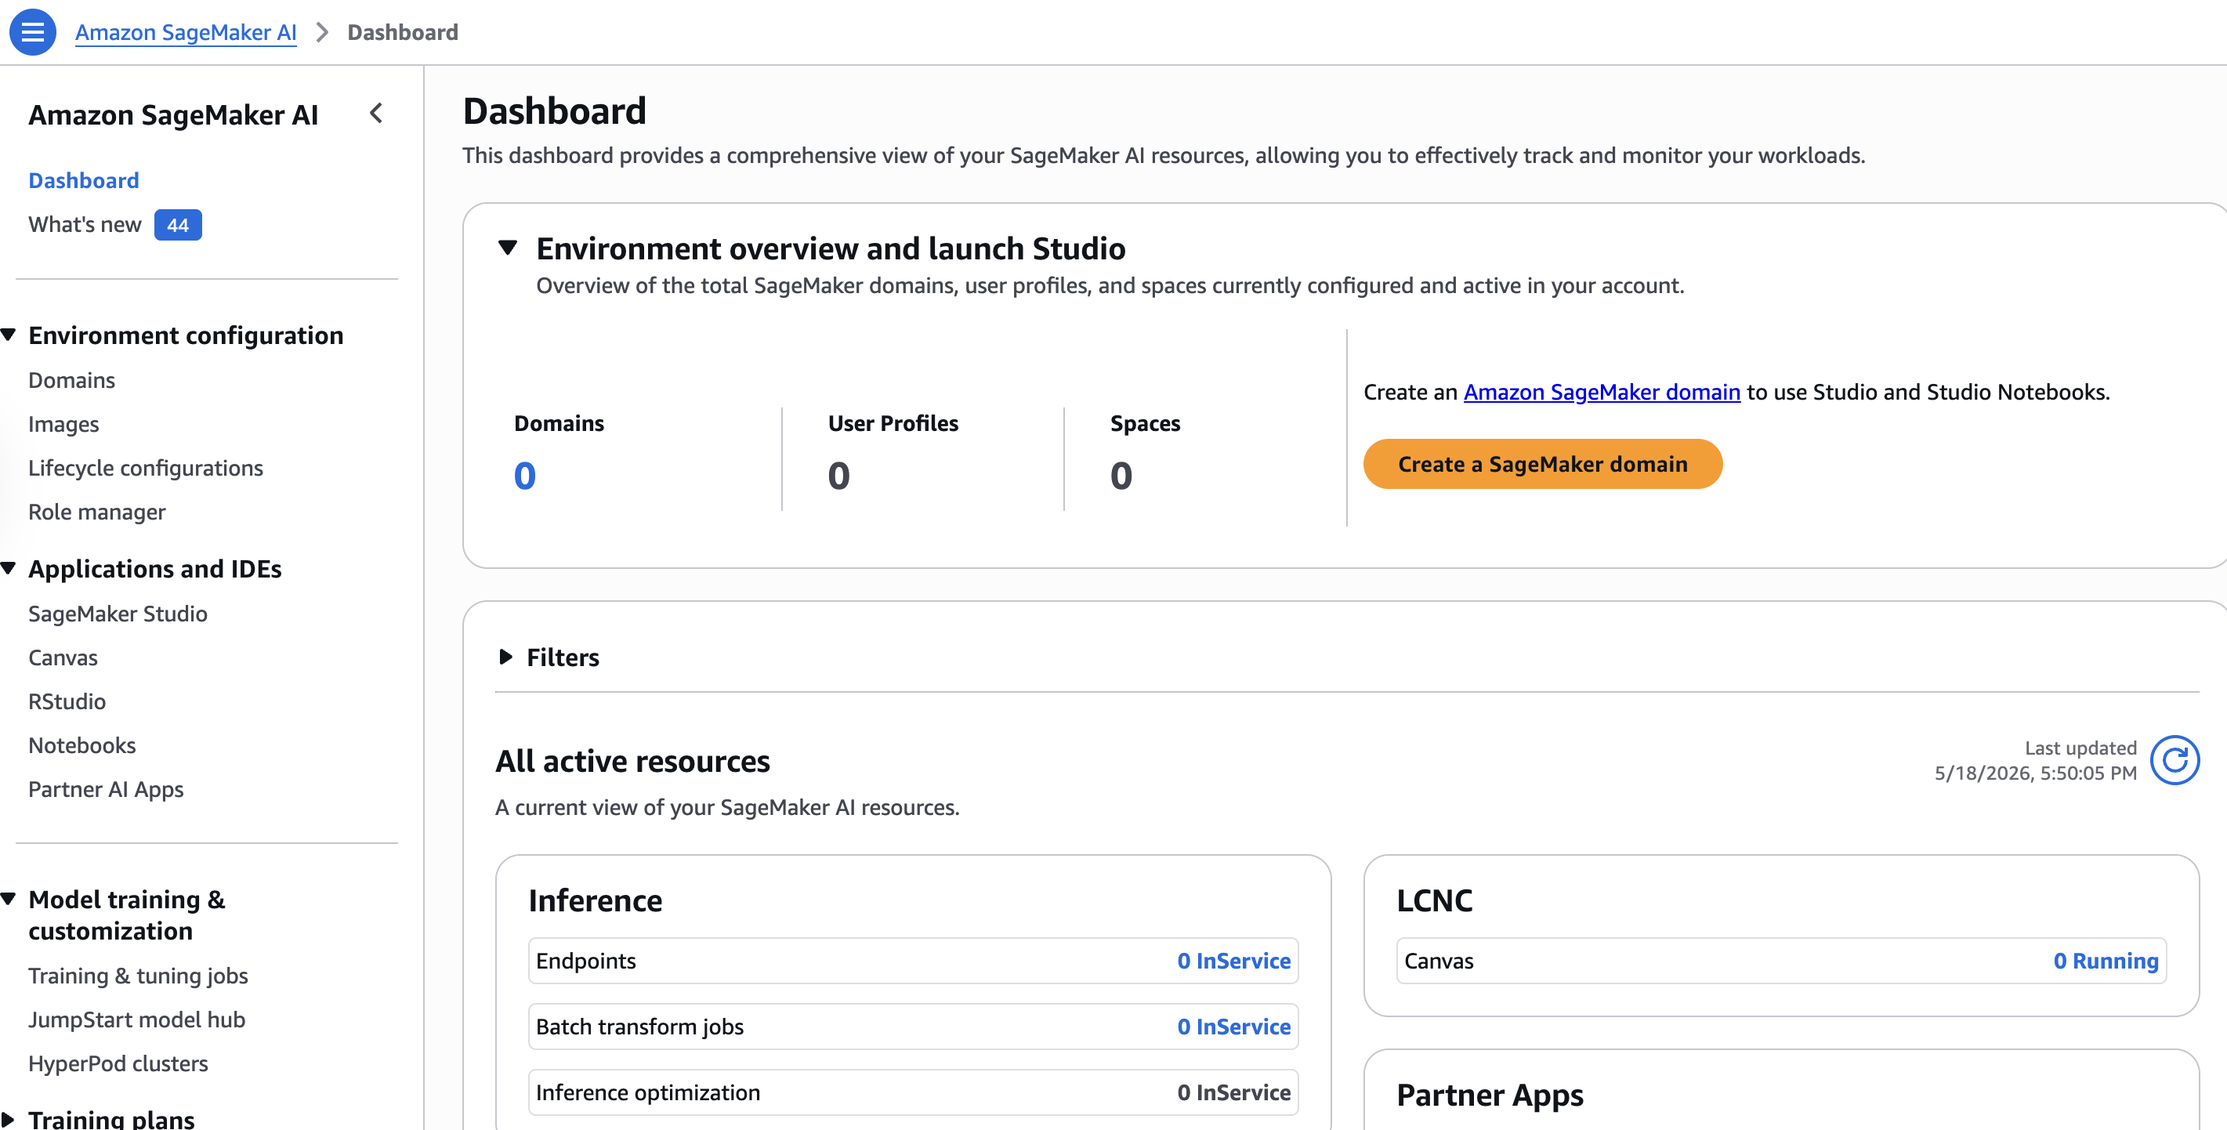Click the Amazon SageMaker domain hyperlink
This screenshot has width=2227, height=1130.
[1601, 392]
